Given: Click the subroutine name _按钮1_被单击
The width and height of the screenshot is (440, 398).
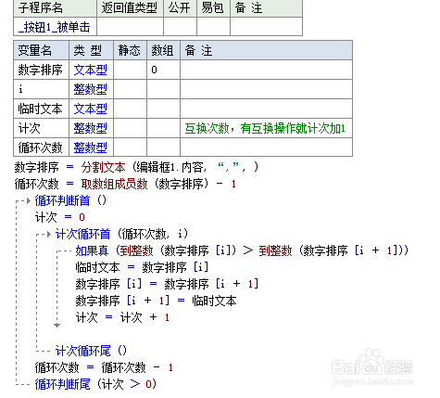Looking at the screenshot, I should pos(55,27).
